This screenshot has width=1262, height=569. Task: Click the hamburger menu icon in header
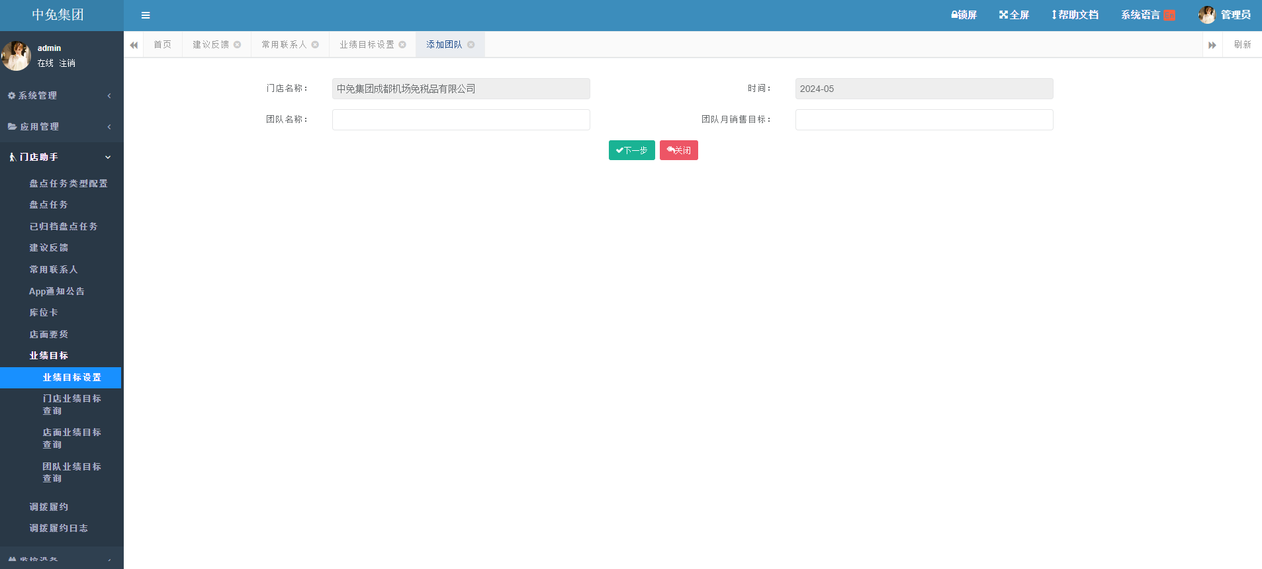tap(146, 15)
